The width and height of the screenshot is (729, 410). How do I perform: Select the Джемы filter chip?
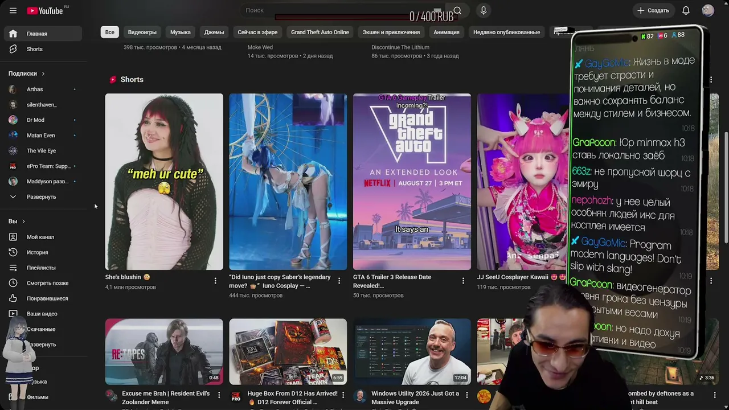(214, 32)
